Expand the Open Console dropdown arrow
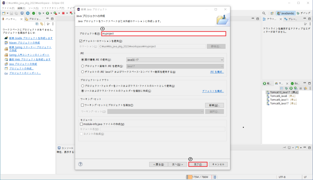The image size is (313, 180). [301, 148]
